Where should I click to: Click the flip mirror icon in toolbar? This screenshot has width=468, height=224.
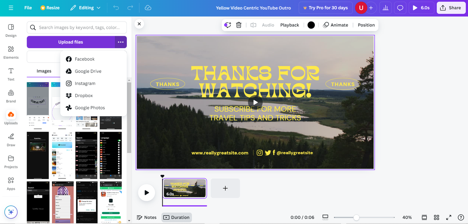(253, 25)
